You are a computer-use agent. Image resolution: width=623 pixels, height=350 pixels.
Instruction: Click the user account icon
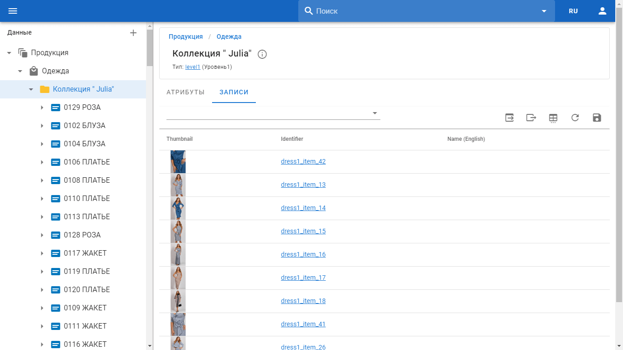(x=602, y=11)
